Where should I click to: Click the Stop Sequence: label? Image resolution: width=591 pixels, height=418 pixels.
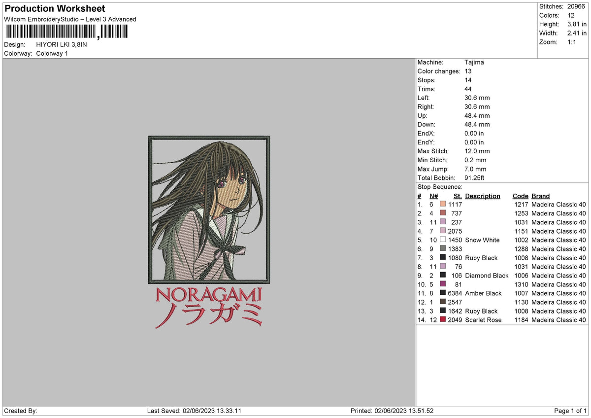440,187
